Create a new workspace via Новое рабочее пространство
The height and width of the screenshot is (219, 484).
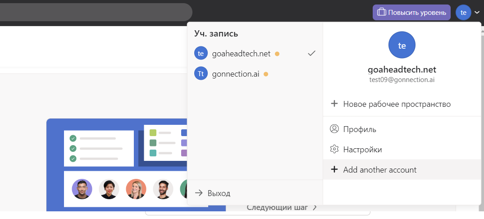[x=397, y=104]
